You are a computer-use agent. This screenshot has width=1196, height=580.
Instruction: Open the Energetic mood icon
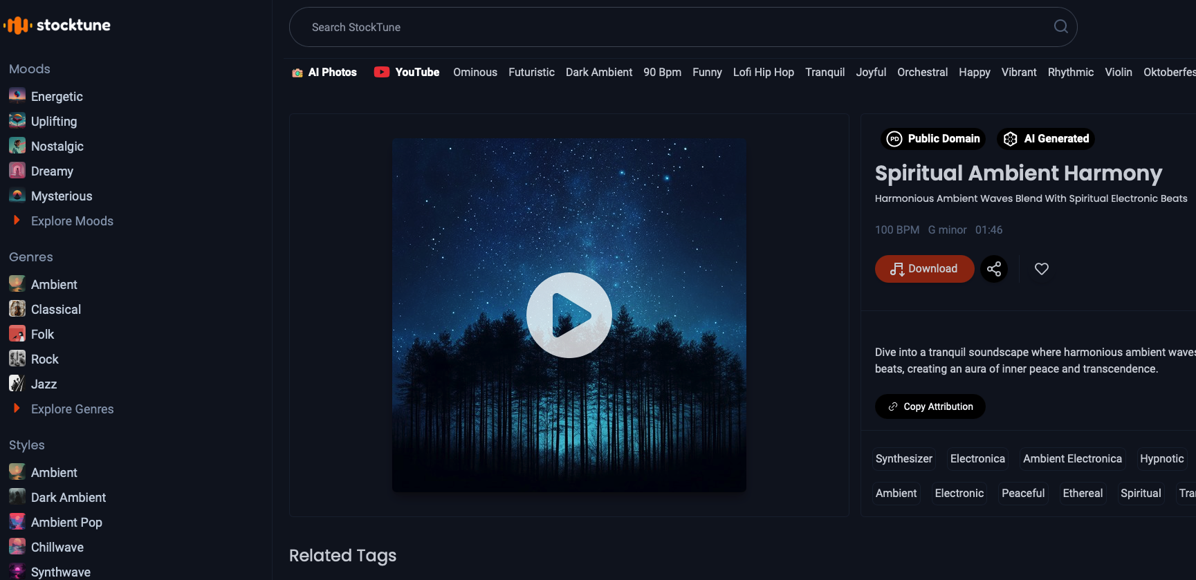17,96
